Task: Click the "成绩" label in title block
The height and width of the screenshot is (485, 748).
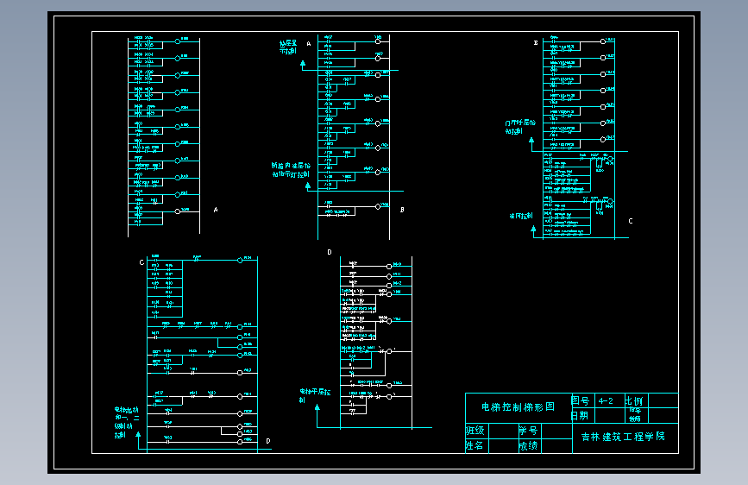Action: [x=528, y=446]
